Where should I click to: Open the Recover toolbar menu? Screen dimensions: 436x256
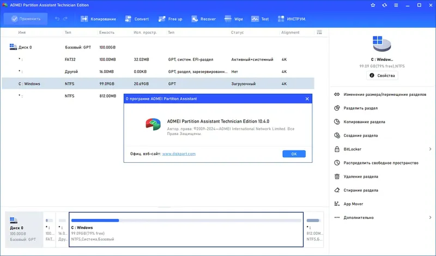click(x=203, y=19)
